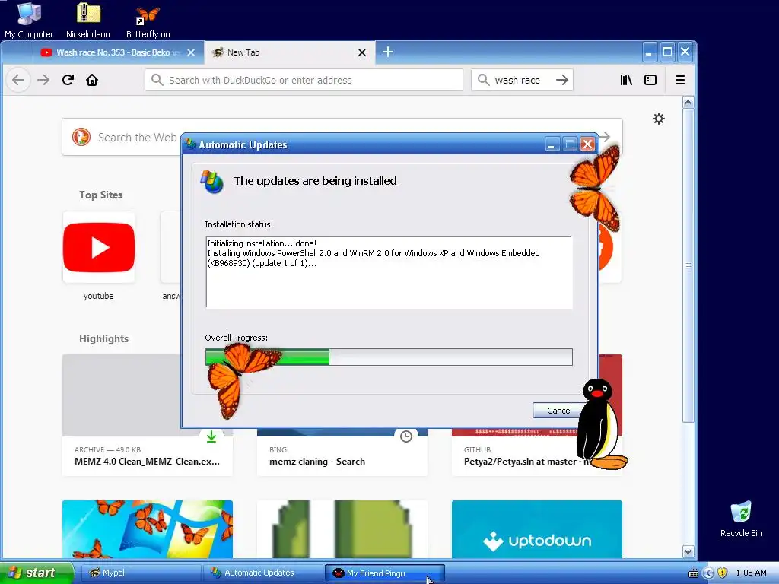Switch to Wash race No.353 tab
The height and width of the screenshot is (584, 779).
click(x=116, y=52)
